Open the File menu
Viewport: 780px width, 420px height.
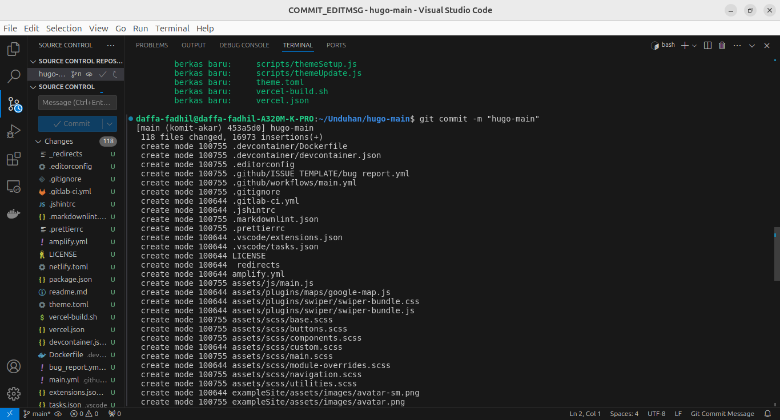point(10,28)
